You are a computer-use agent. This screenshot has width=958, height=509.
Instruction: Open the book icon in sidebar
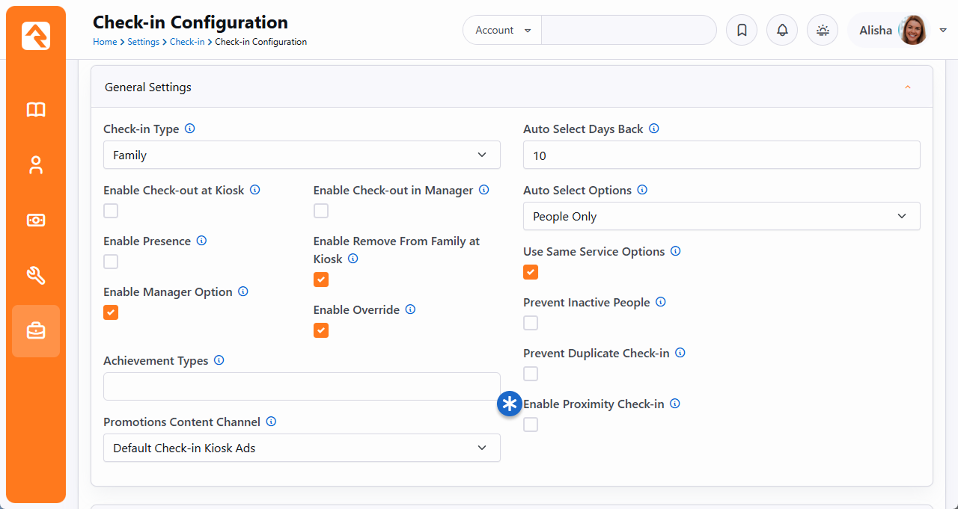click(36, 110)
